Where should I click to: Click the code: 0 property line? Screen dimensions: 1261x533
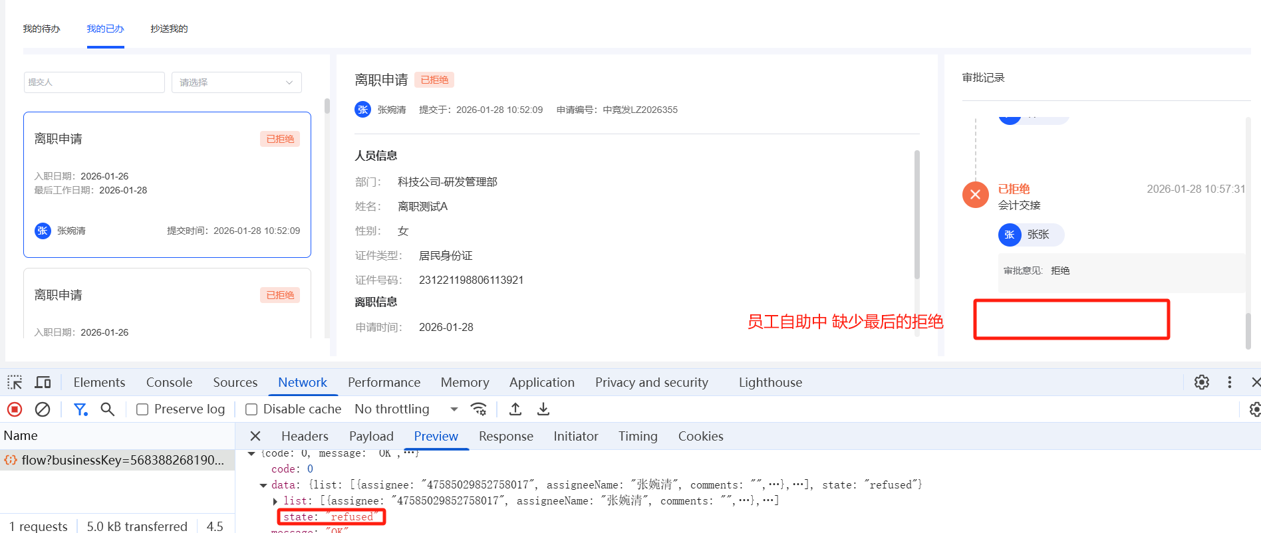tap(292, 469)
